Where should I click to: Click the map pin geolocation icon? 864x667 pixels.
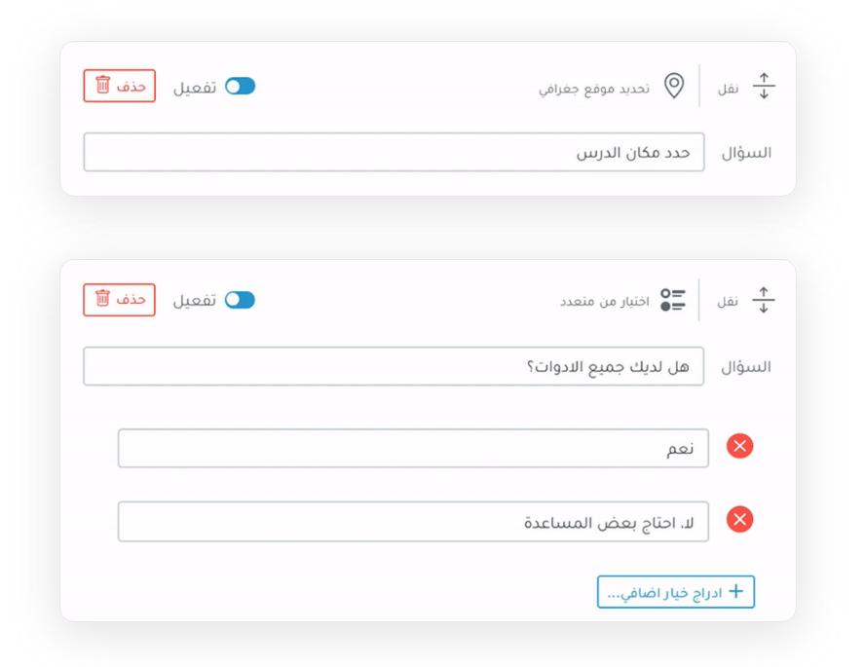673,87
